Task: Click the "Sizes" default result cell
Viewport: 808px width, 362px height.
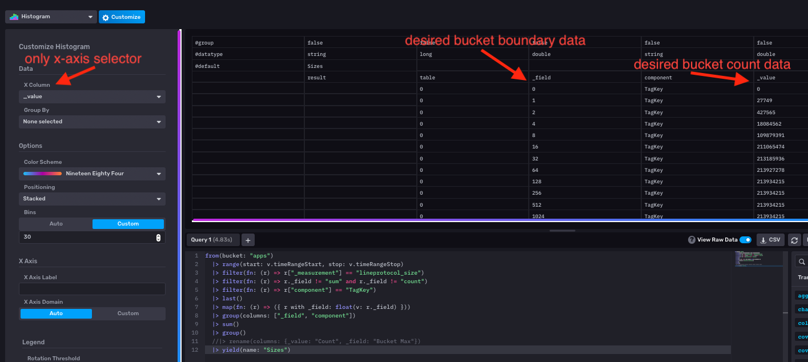Action: click(x=360, y=66)
